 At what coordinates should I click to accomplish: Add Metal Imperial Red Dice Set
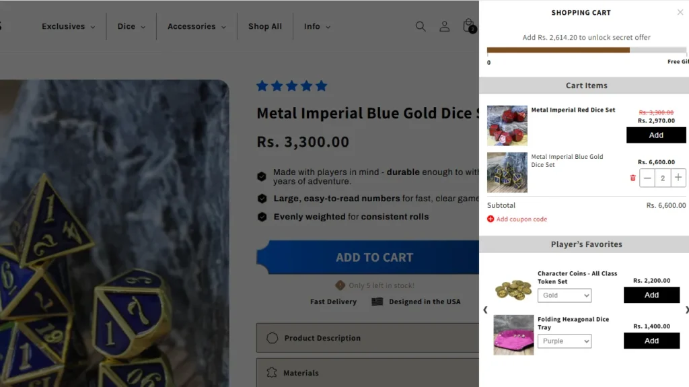[x=656, y=135]
